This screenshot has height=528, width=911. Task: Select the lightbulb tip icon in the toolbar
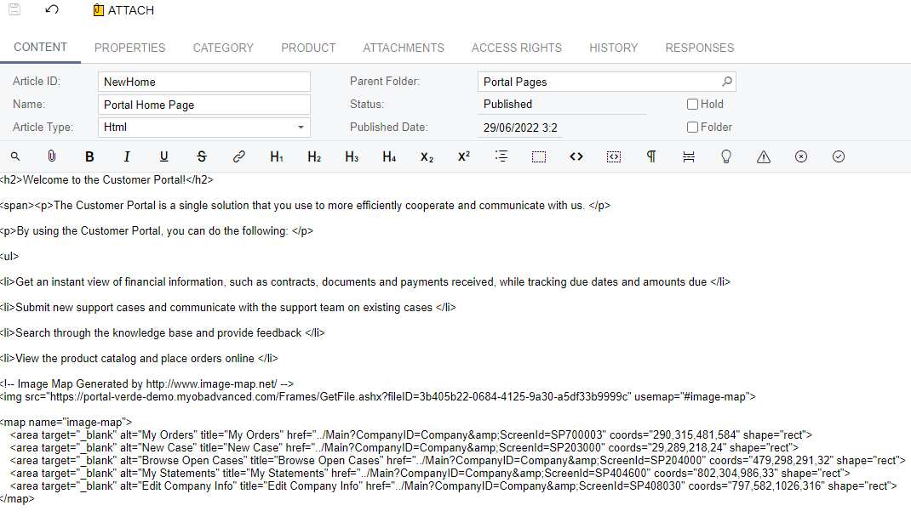pos(726,156)
